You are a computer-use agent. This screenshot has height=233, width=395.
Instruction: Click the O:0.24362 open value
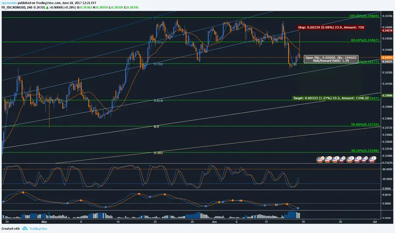click(84, 7)
